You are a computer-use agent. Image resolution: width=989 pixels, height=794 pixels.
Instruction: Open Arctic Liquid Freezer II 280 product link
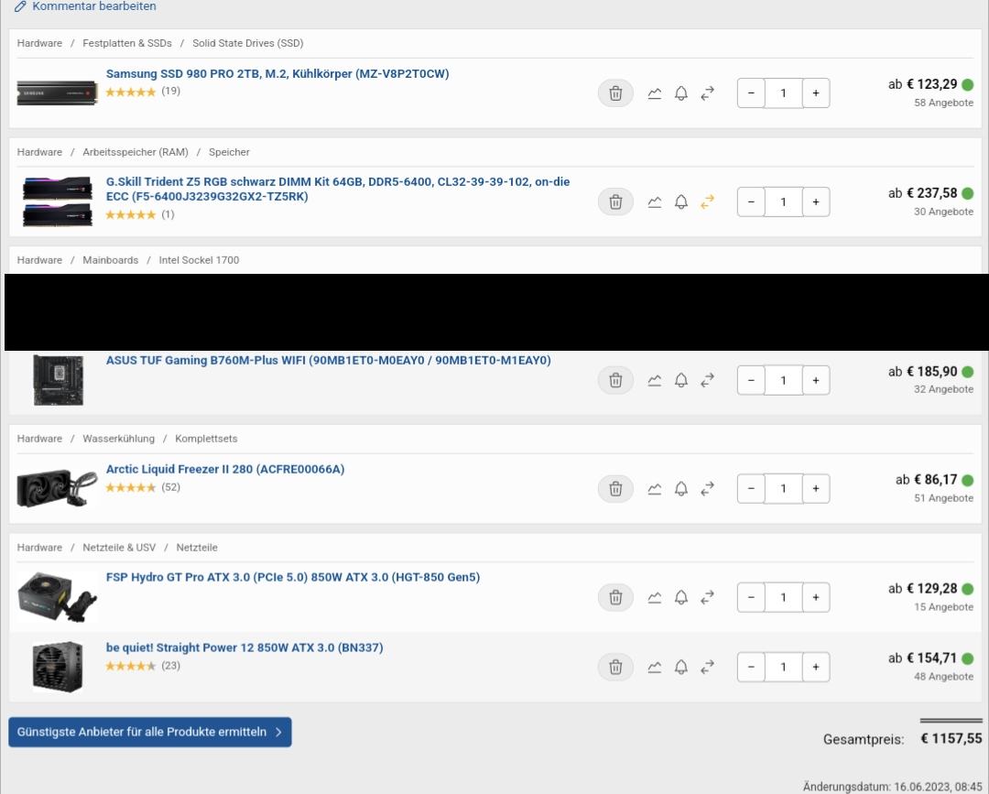[225, 469]
